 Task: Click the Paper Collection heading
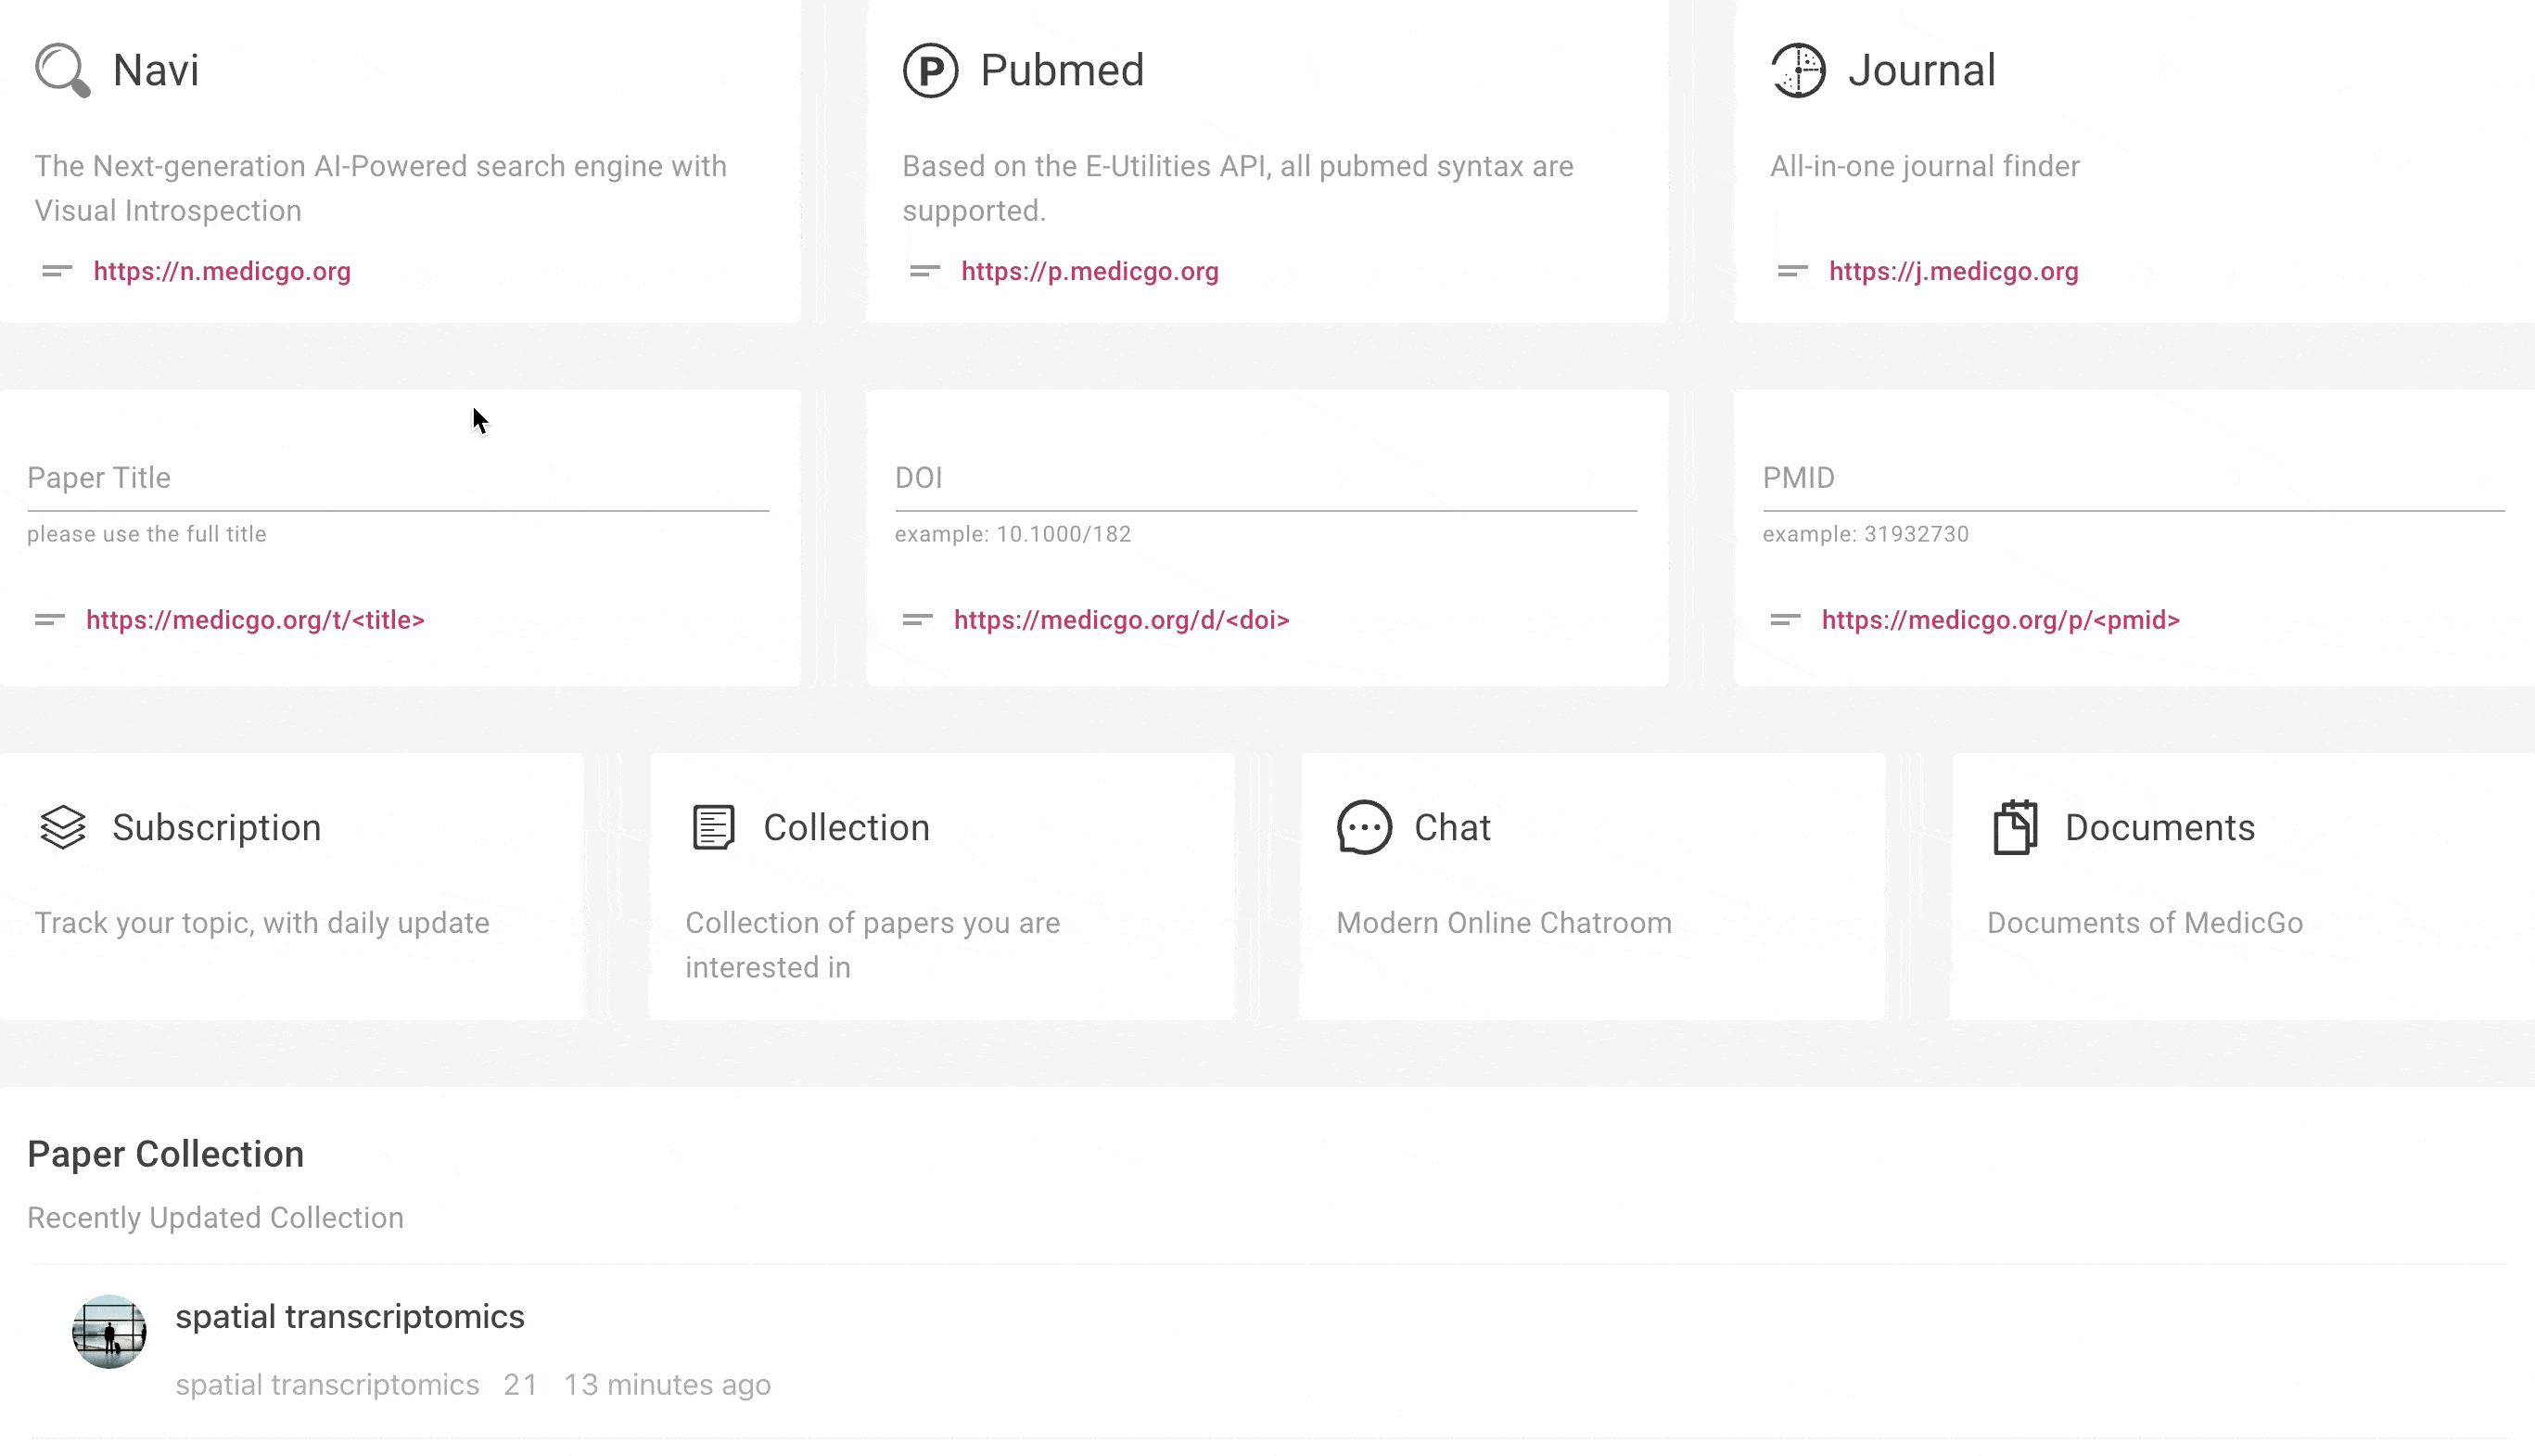pos(165,1154)
